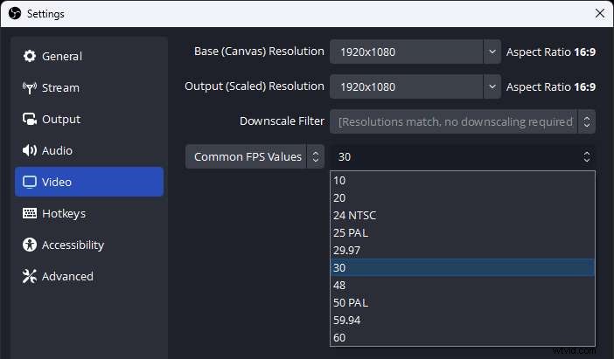Select 25 PAL frame rate
614x359 pixels.
click(351, 232)
